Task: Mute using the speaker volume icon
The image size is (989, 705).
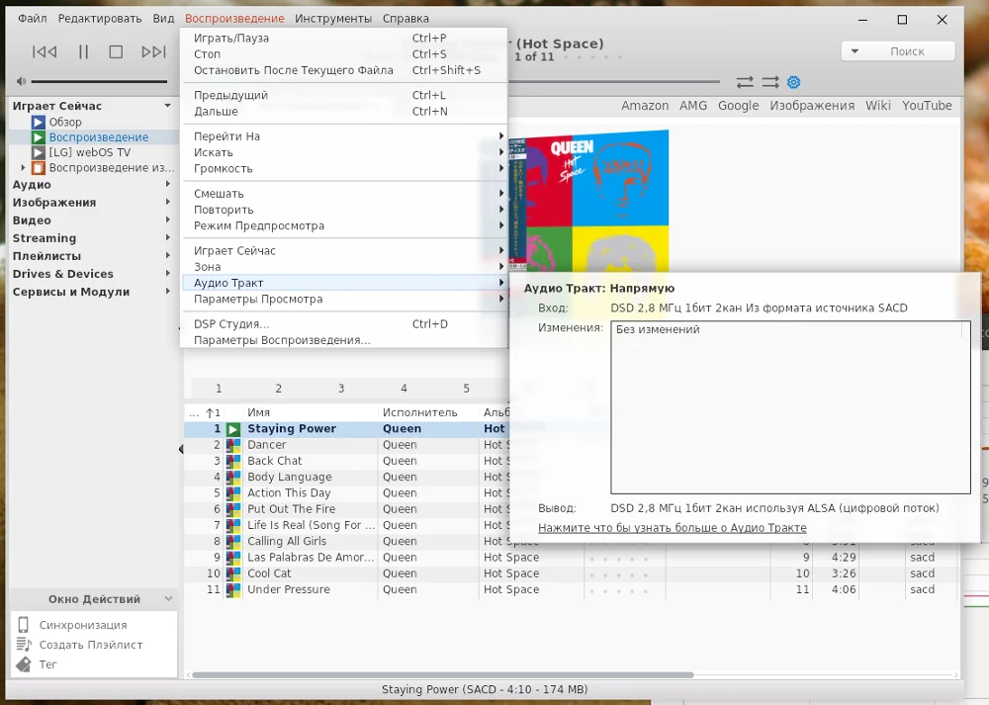Action: [x=21, y=81]
